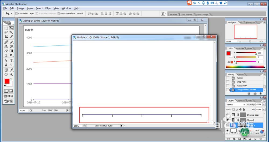Choose the Zoom tool in toolbox
269x142 pixels.
pyautogui.click(x=11, y=74)
